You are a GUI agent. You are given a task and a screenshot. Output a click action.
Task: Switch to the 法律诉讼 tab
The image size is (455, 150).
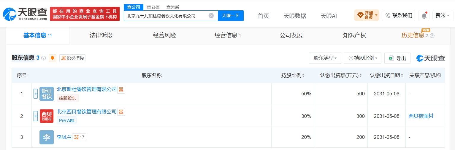101,35
